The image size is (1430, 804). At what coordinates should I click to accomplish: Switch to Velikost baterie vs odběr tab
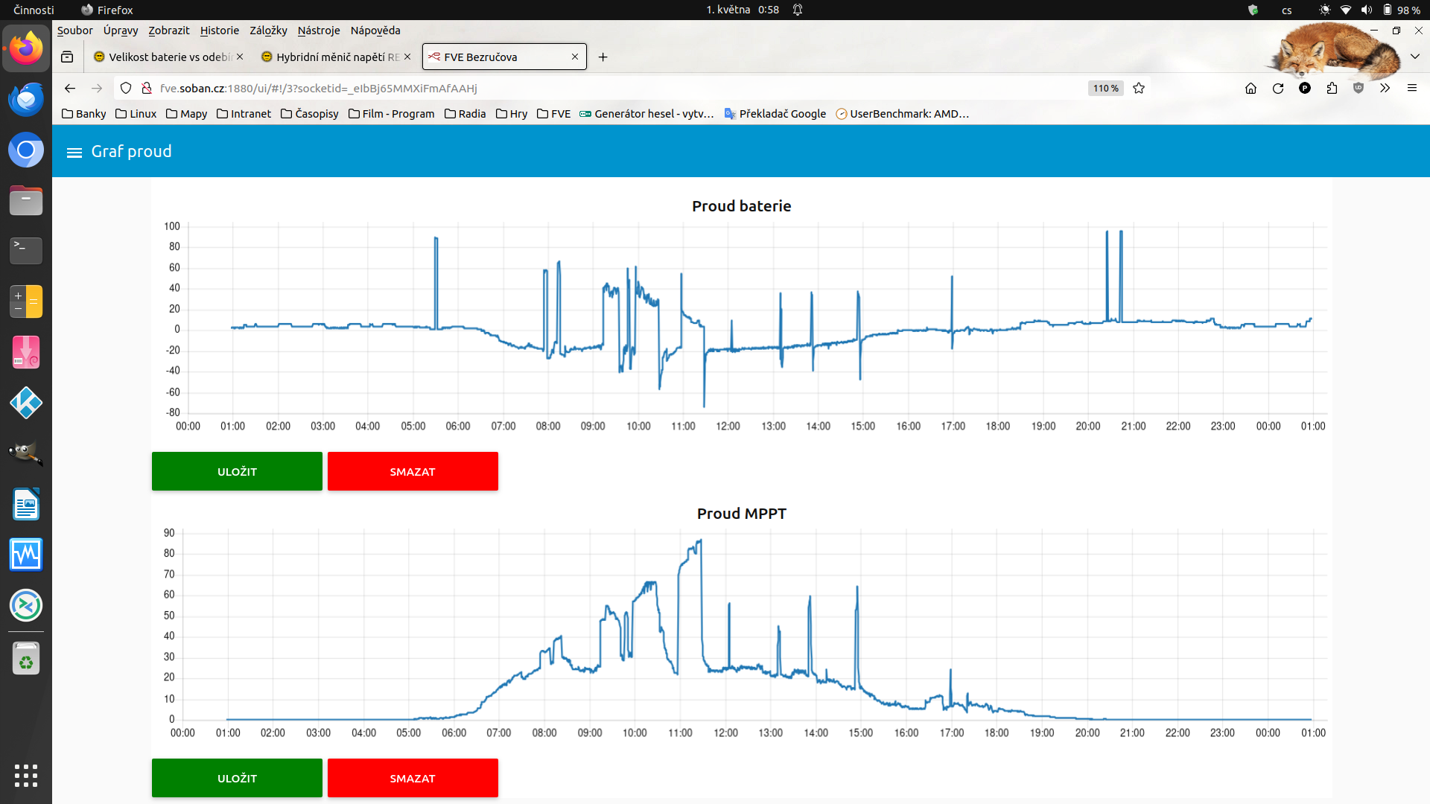[x=169, y=57]
